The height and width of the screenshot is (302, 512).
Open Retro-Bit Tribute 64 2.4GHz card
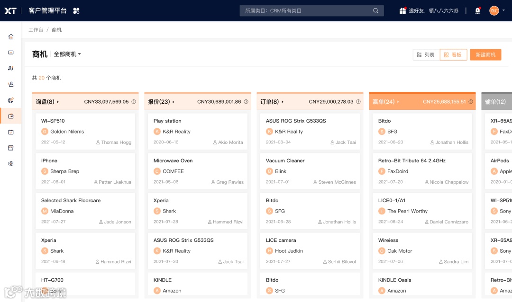click(x=422, y=171)
